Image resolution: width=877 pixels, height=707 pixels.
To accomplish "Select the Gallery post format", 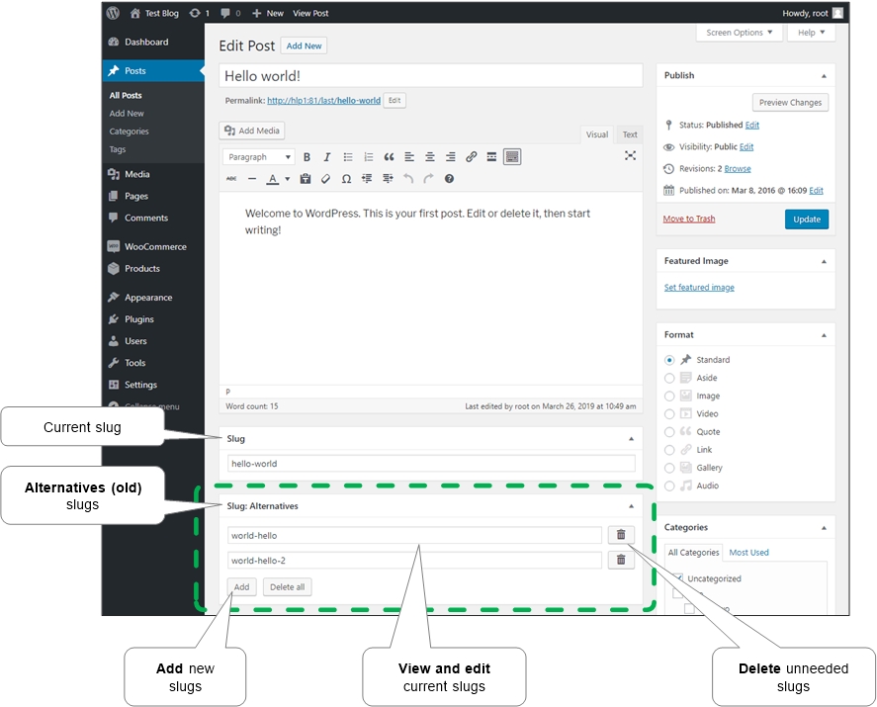I will 669,468.
